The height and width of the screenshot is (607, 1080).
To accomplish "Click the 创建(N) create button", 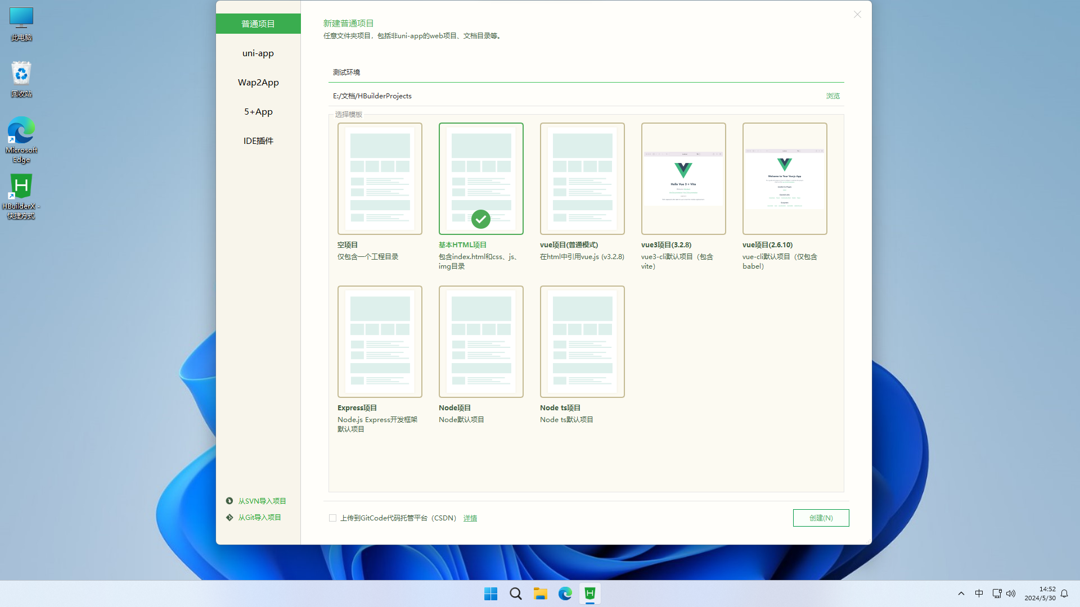I will [821, 518].
